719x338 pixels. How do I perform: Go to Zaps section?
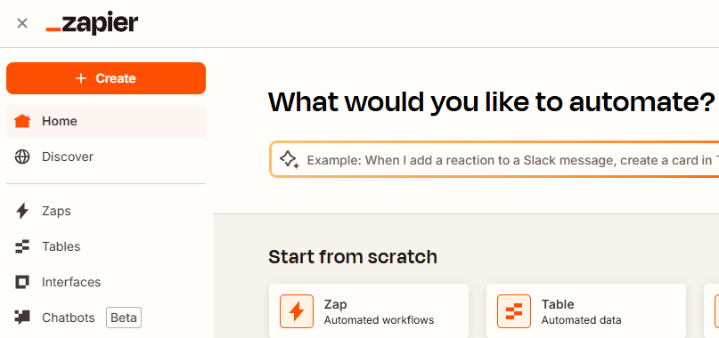(x=106, y=211)
